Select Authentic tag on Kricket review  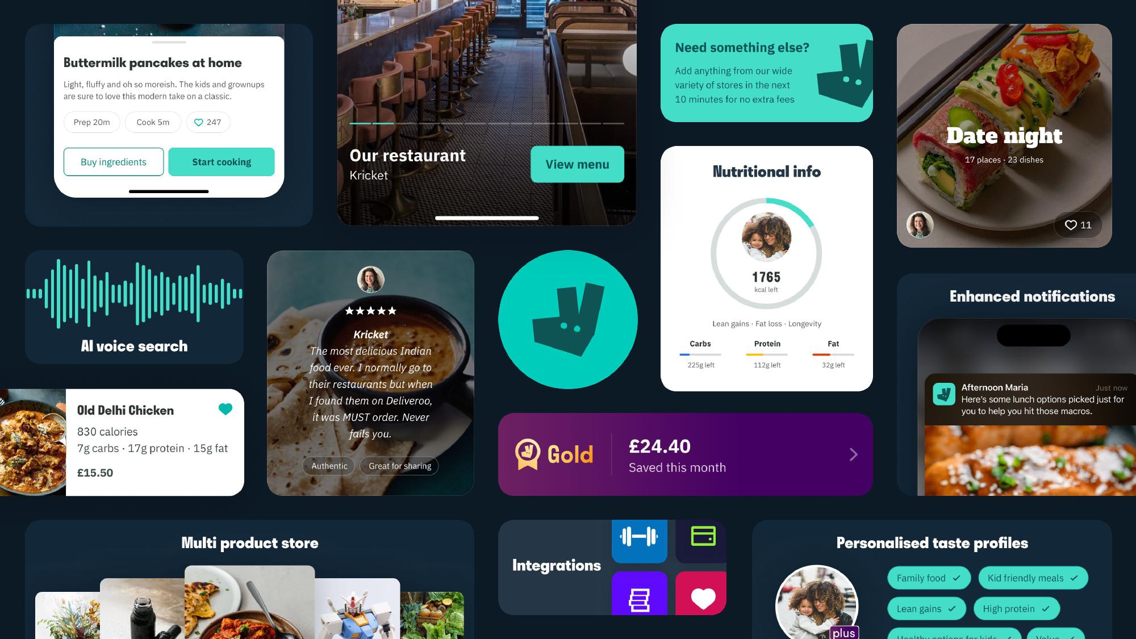(329, 466)
